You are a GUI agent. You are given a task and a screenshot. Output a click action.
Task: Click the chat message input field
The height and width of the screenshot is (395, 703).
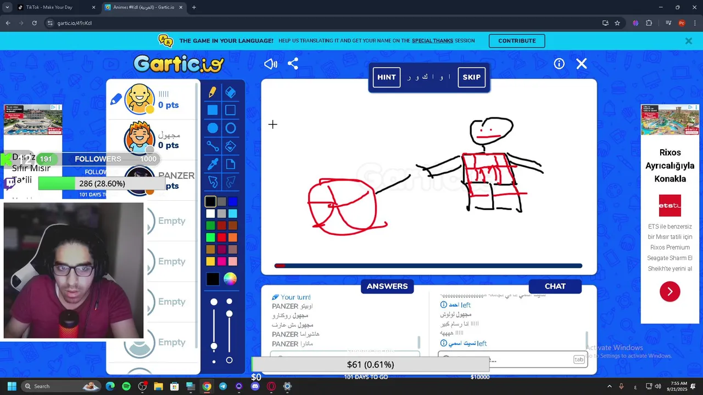[x=511, y=360]
